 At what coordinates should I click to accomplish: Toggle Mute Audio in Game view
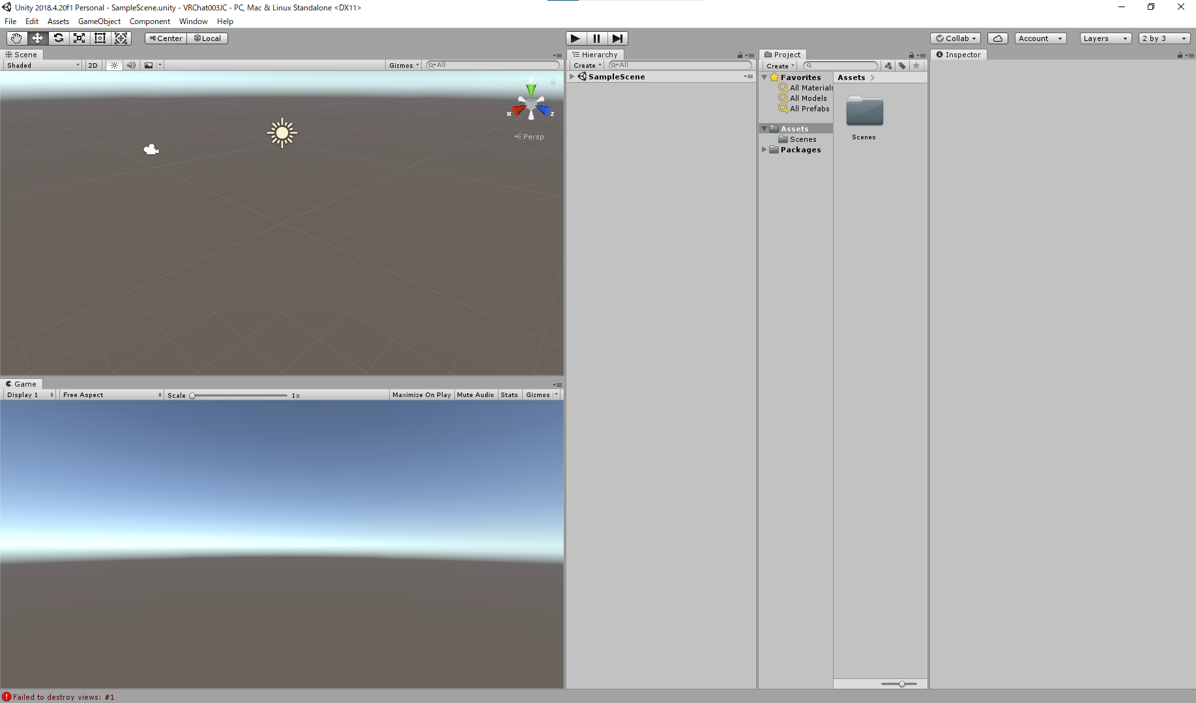coord(475,395)
